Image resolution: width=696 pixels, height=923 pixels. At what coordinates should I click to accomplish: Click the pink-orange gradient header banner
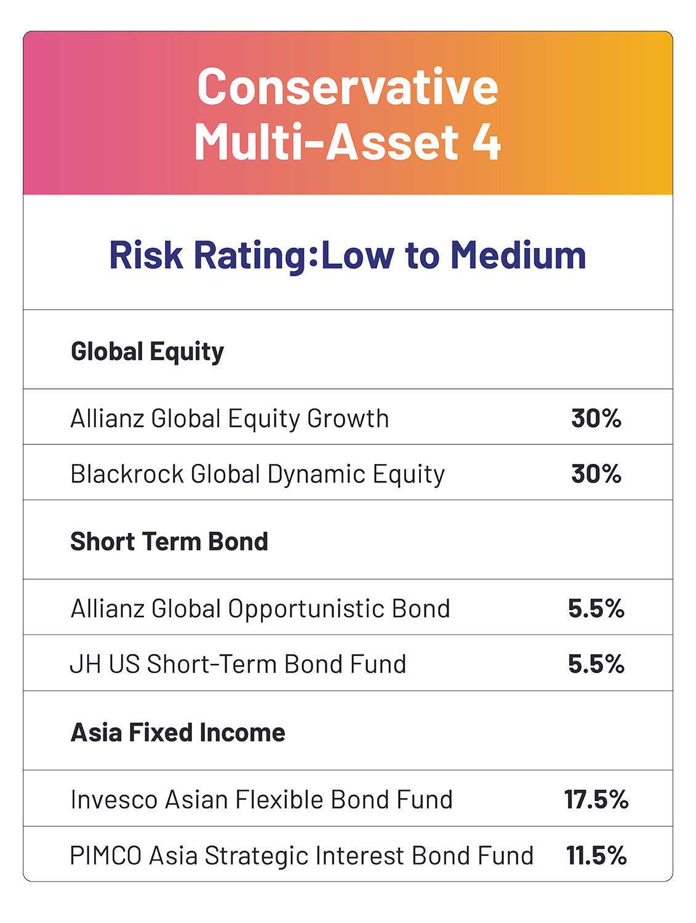[348, 113]
